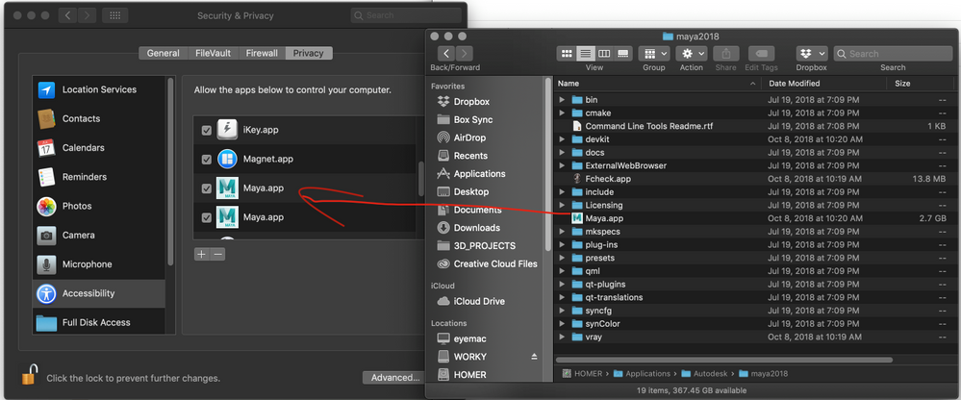Select Full Disk Access category
961x400 pixels.
pos(99,322)
